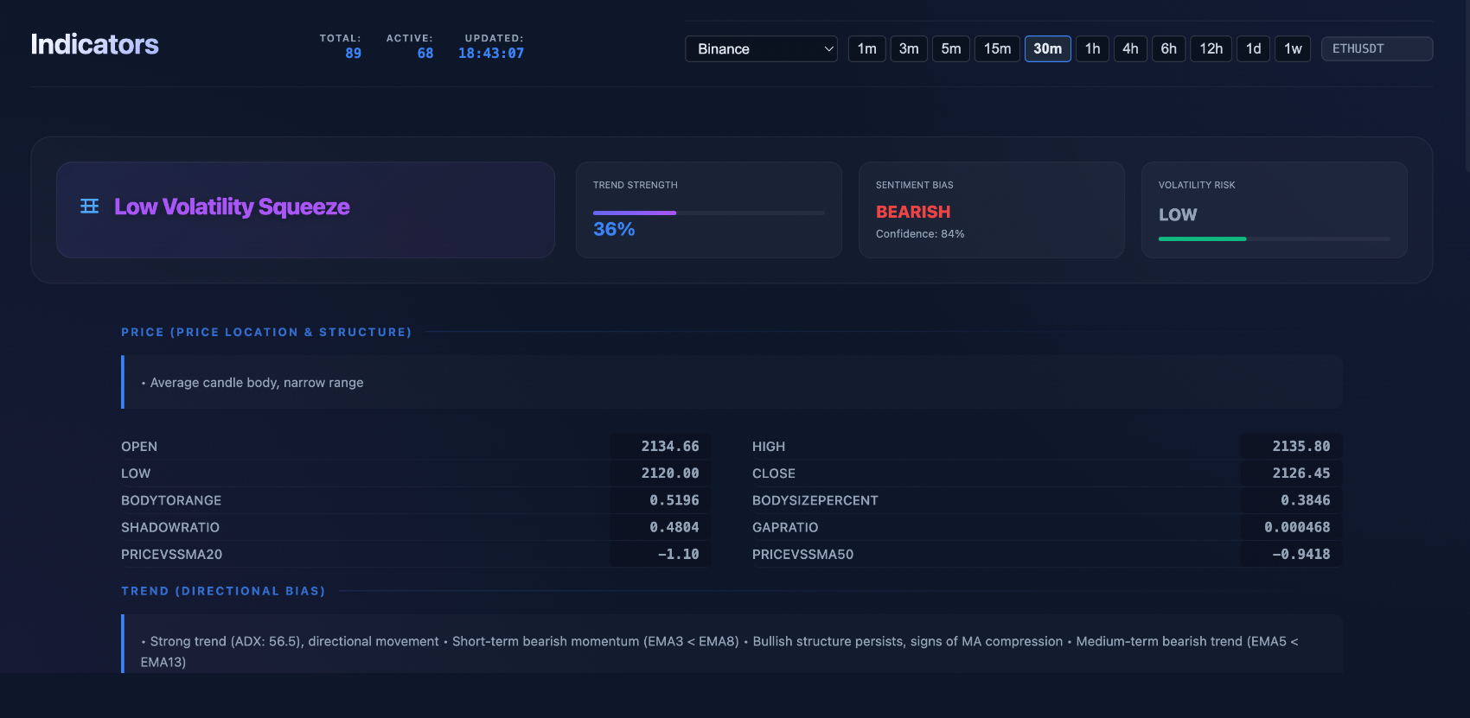This screenshot has height=718, width=1470.
Task: Choose the 15m timeframe button
Action: (997, 49)
